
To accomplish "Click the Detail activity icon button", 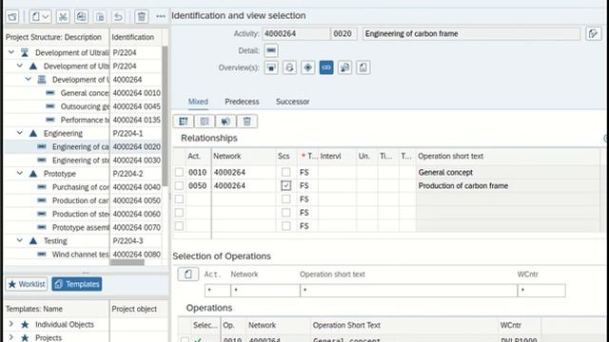I will tap(271, 50).
